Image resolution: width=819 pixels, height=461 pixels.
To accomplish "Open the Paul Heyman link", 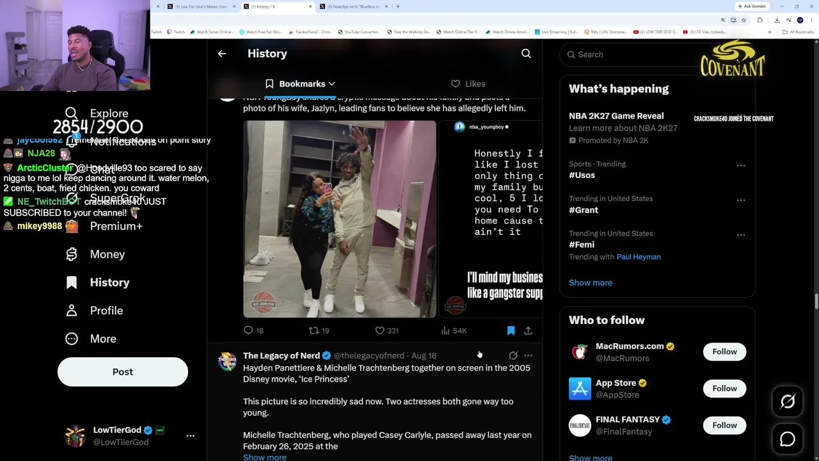I will [639, 257].
